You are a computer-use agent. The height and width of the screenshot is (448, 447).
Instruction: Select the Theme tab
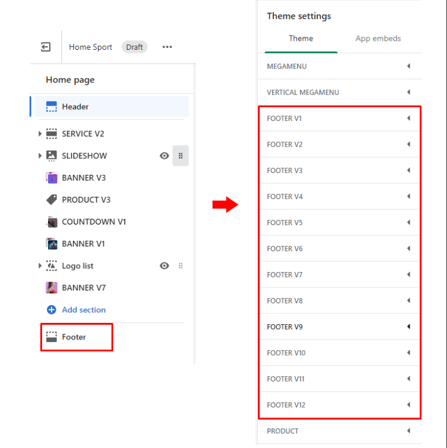click(301, 39)
